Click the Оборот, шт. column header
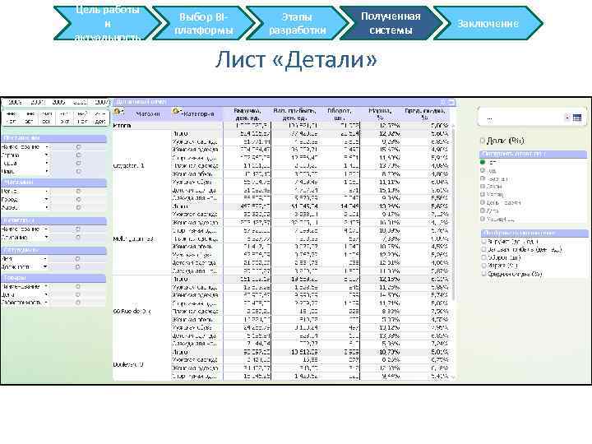This screenshot has width=592, height=444. (339, 114)
